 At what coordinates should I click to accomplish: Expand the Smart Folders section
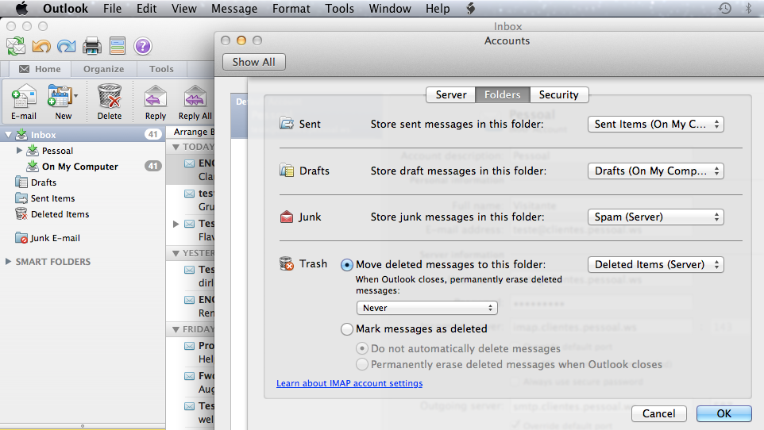8,262
